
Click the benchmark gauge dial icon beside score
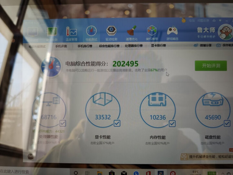(x=51, y=66)
